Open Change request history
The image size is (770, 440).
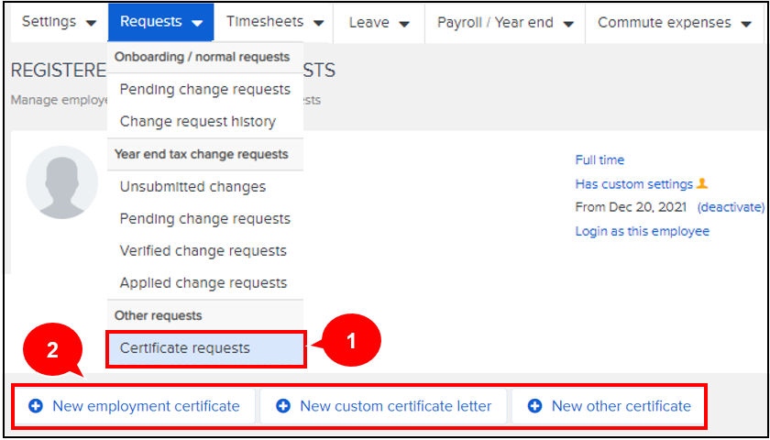coord(197,122)
